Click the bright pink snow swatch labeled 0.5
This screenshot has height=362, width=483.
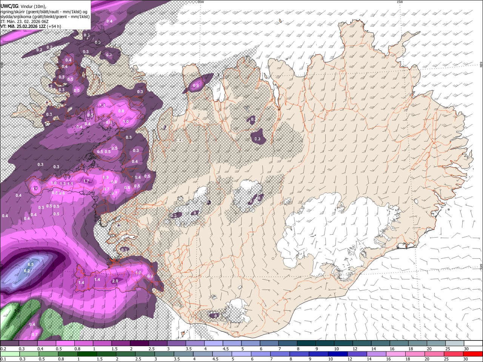[x=65, y=344]
